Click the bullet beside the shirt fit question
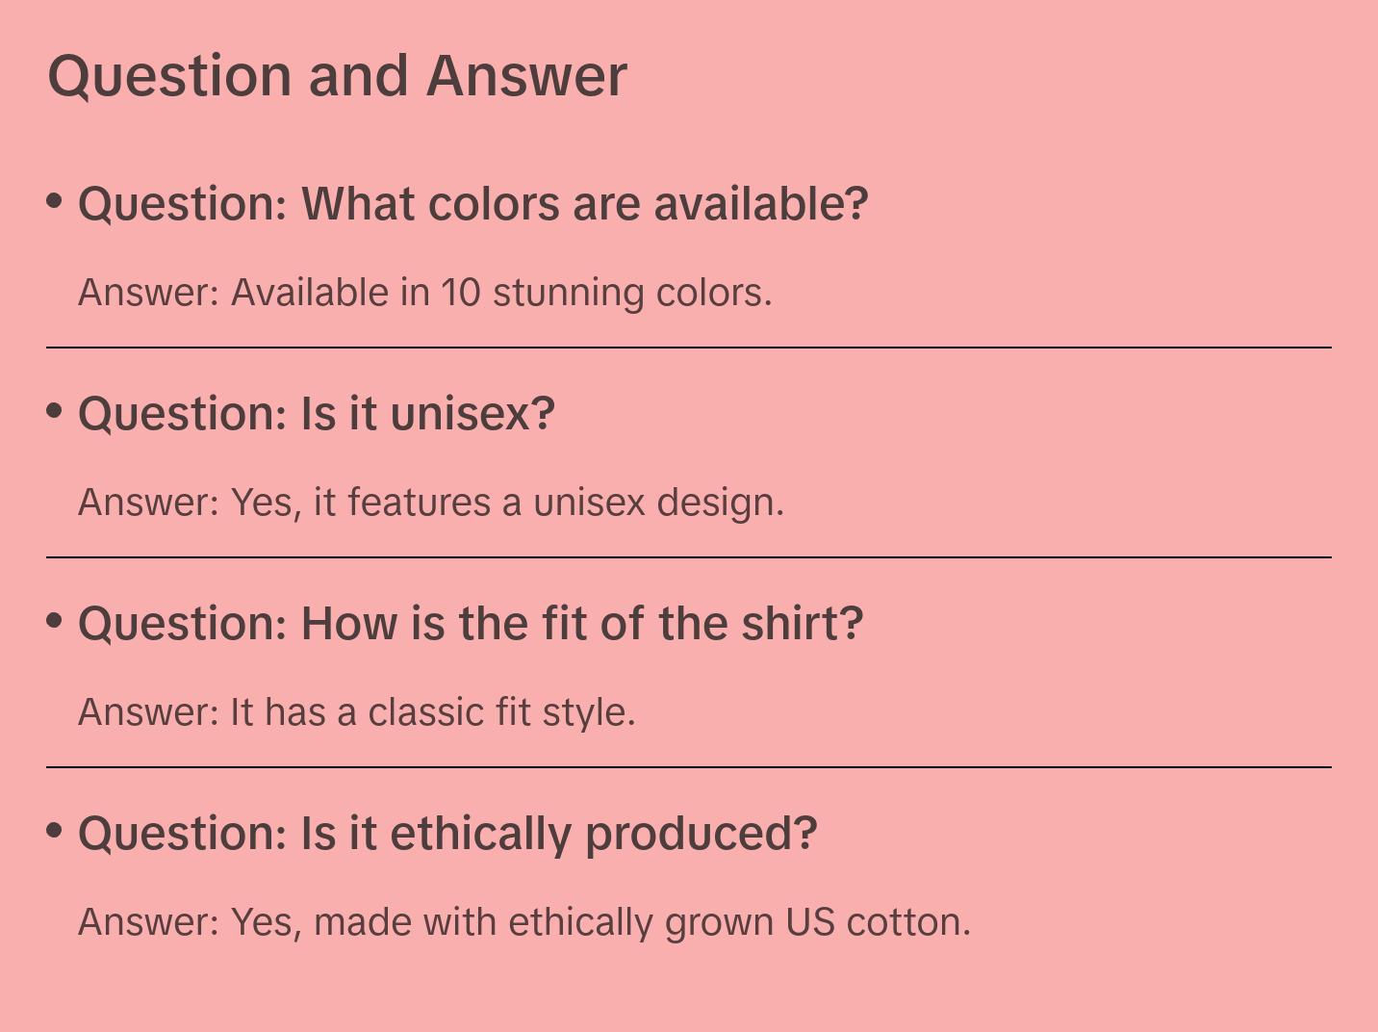1378x1032 pixels. (x=55, y=621)
